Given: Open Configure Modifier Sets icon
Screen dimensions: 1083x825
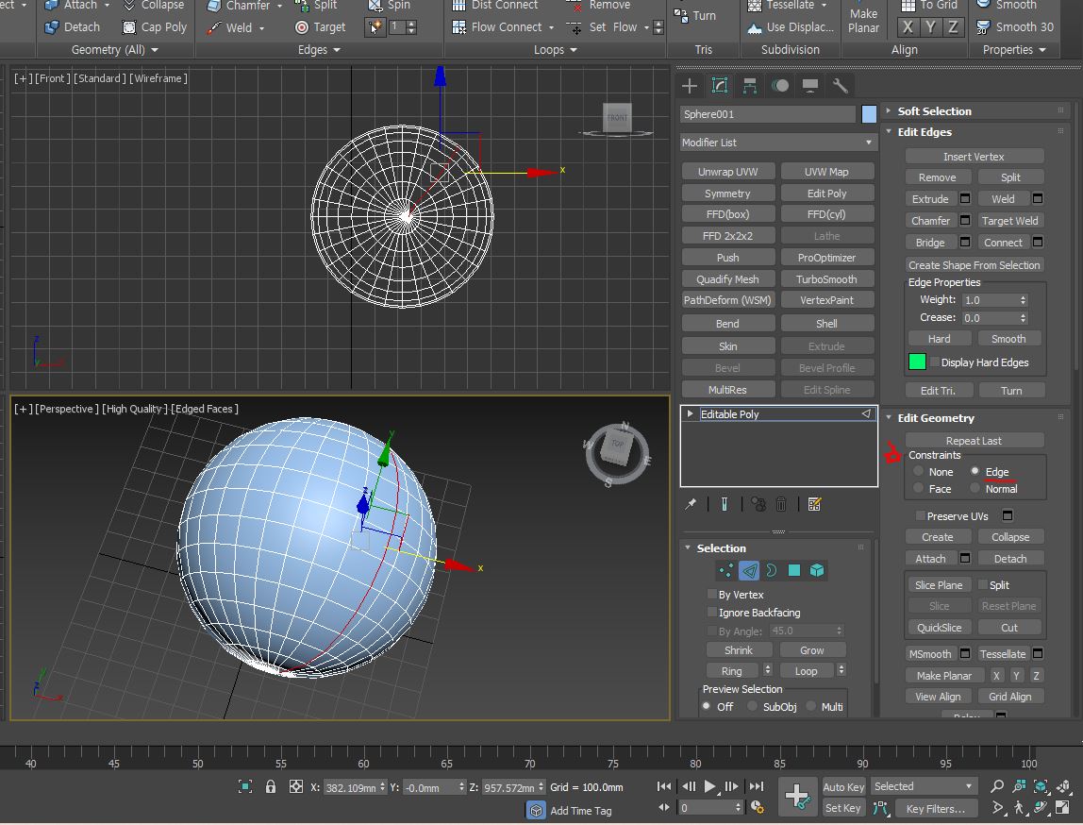Looking at the screenshot, I should [815, 504].
